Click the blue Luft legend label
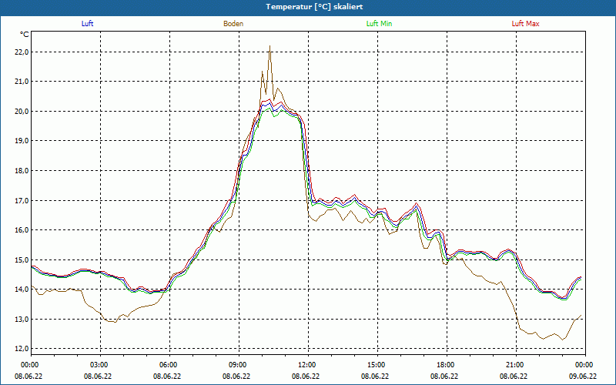 (87, 24)
